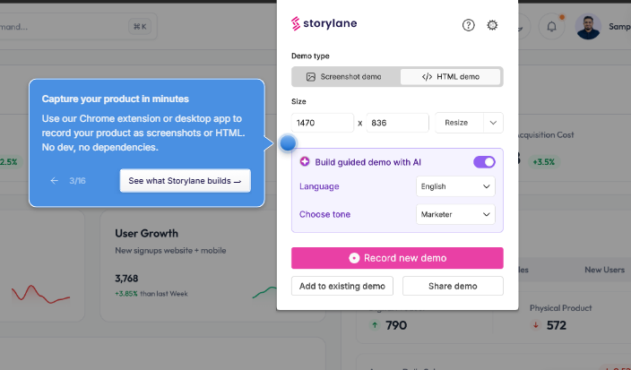Open the Storylane help question-mark icon
Screen dimensions: 631x370
468,25
